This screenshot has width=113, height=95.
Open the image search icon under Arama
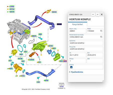(71, 67)
